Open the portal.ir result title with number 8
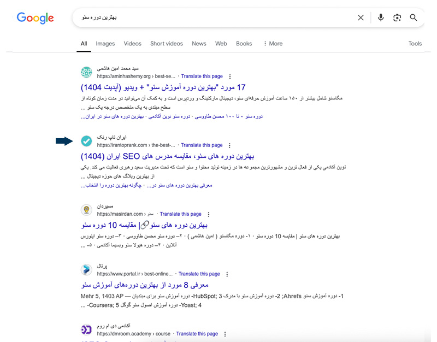437x342 pixels. tap(145, 285)
